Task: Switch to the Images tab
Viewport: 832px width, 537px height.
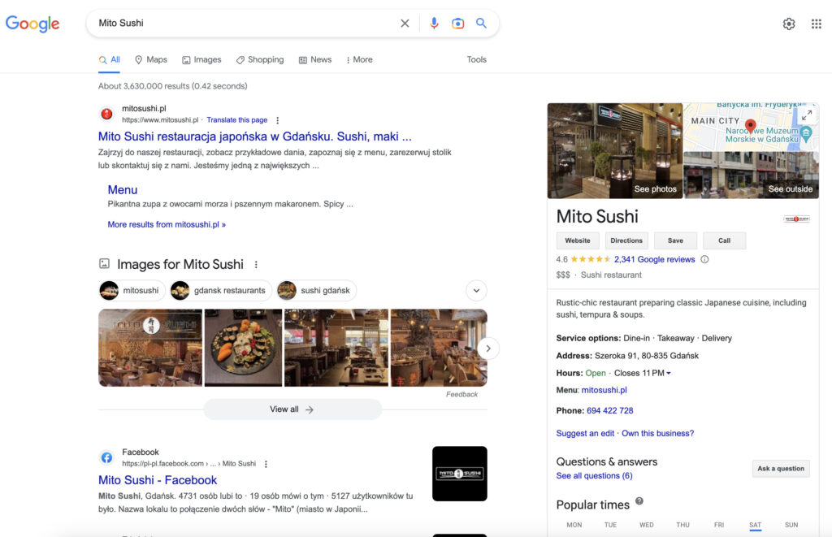Action: [201, 60]
